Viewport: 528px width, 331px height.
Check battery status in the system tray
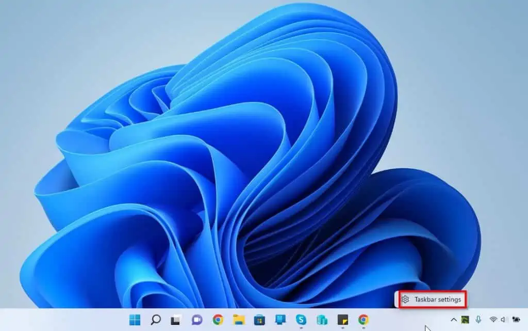click(x=516, y=319)
